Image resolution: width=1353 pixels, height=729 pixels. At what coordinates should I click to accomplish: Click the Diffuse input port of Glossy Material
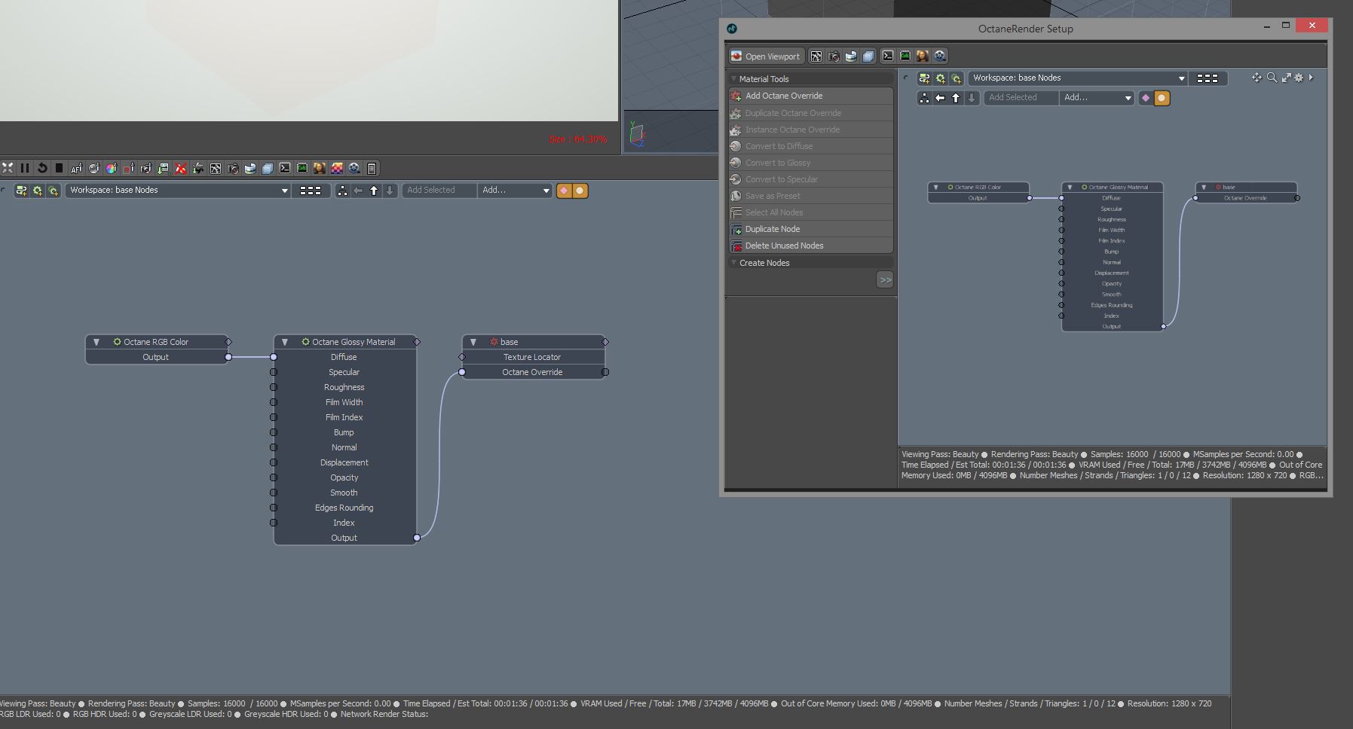pyautogui.click(x=274, y=357)
